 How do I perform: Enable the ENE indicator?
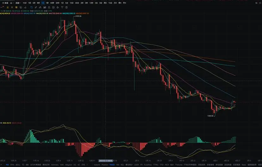(x=83, y=165)
